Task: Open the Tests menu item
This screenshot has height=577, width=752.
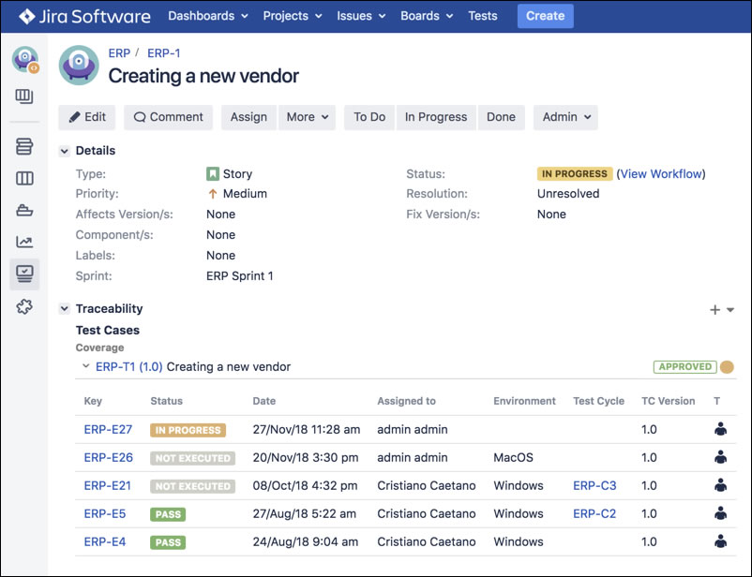Action: click(x=483, y=16)
